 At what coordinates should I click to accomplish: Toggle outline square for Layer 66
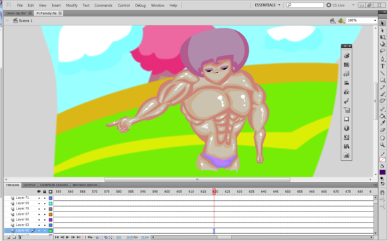click(51, 220)
